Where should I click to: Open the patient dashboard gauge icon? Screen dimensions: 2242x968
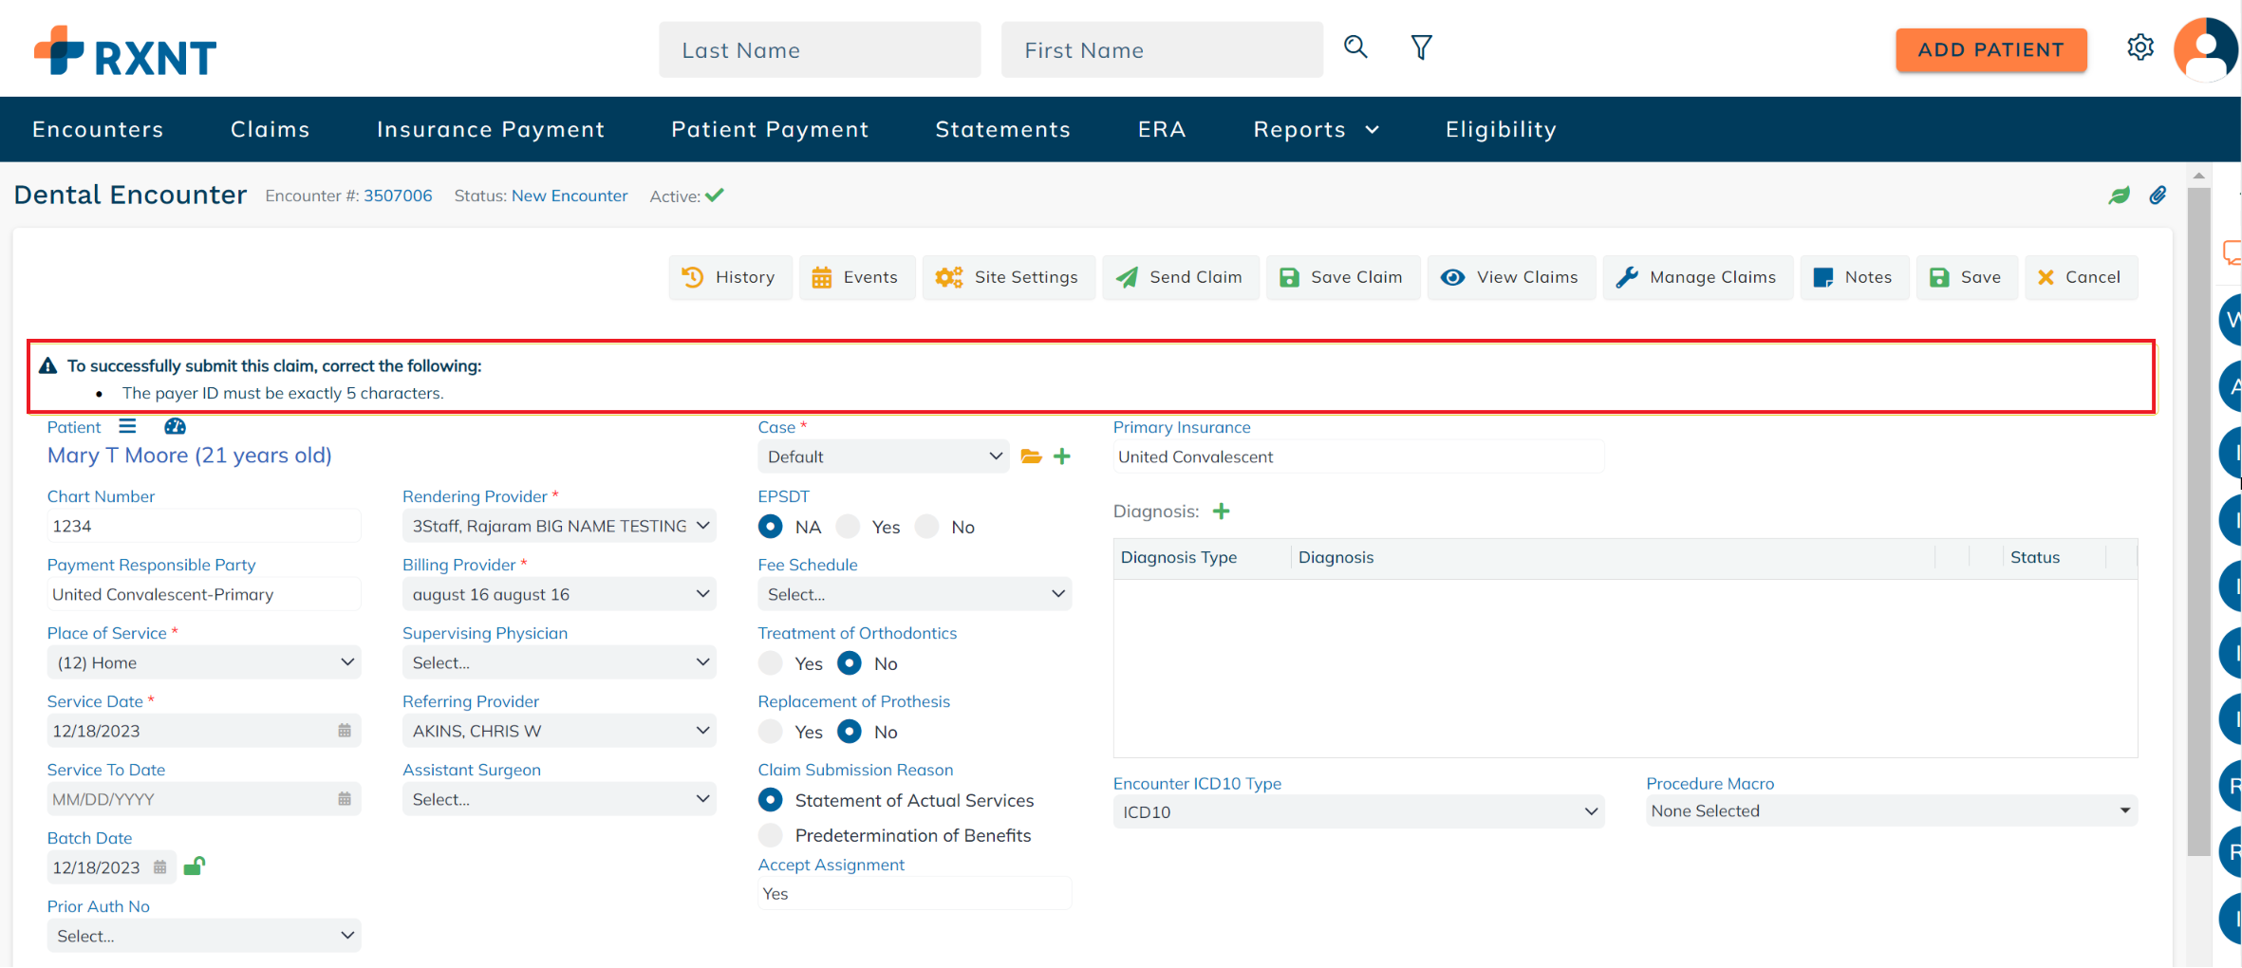click(x=175, y=426)
